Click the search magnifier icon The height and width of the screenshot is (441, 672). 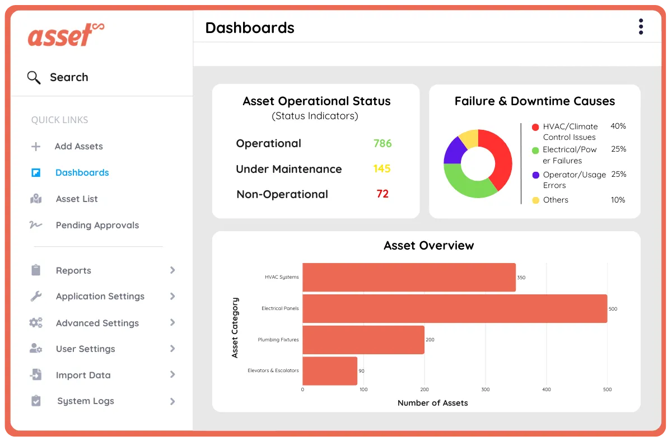coord(34,77)
